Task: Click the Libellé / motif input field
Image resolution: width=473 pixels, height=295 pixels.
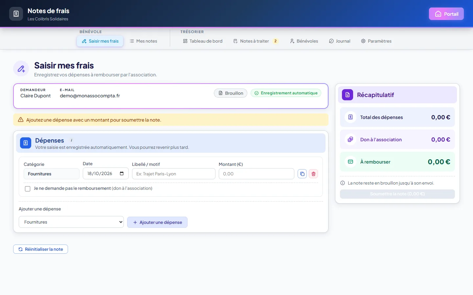Action: coord(174,174)
